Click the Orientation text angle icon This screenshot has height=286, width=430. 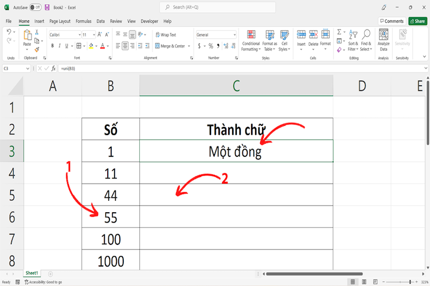click(x=140, y=34)
